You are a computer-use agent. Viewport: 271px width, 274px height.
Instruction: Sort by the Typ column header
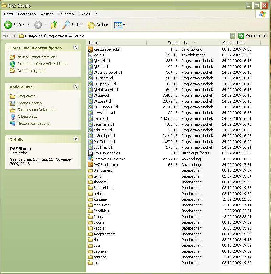click(200, 43)
